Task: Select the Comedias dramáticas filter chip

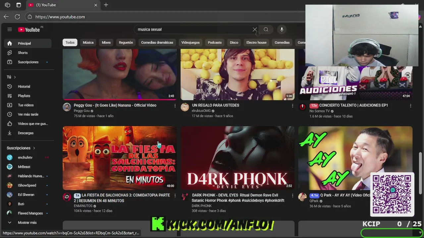Action: (157, 42)
